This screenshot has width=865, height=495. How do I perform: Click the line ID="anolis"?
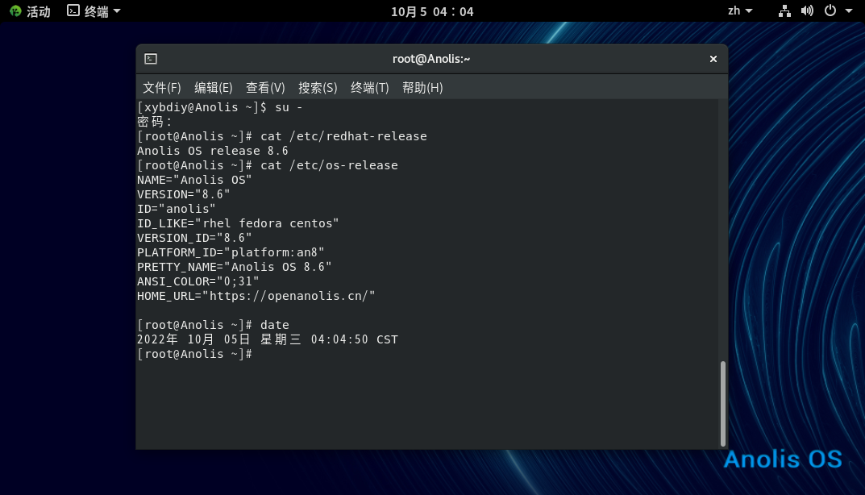pyautogui.click(x=176, y=209)
